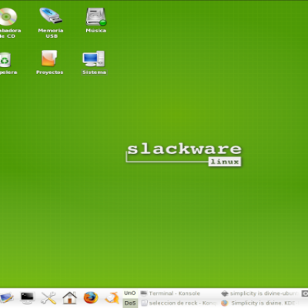This screenshot has height=308, width=308.
Task: Open the Papelera trash icon
Action: click(x=5, y=59)
